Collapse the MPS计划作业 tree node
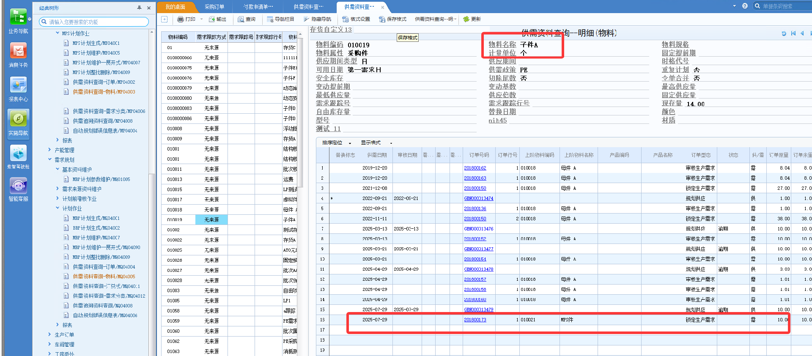The width and height of the screenshot is (812, 356). point(58,33)
